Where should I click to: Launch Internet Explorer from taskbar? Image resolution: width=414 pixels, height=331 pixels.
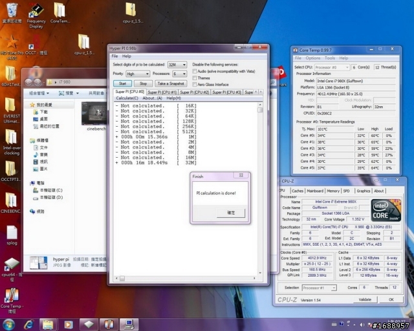28,325
